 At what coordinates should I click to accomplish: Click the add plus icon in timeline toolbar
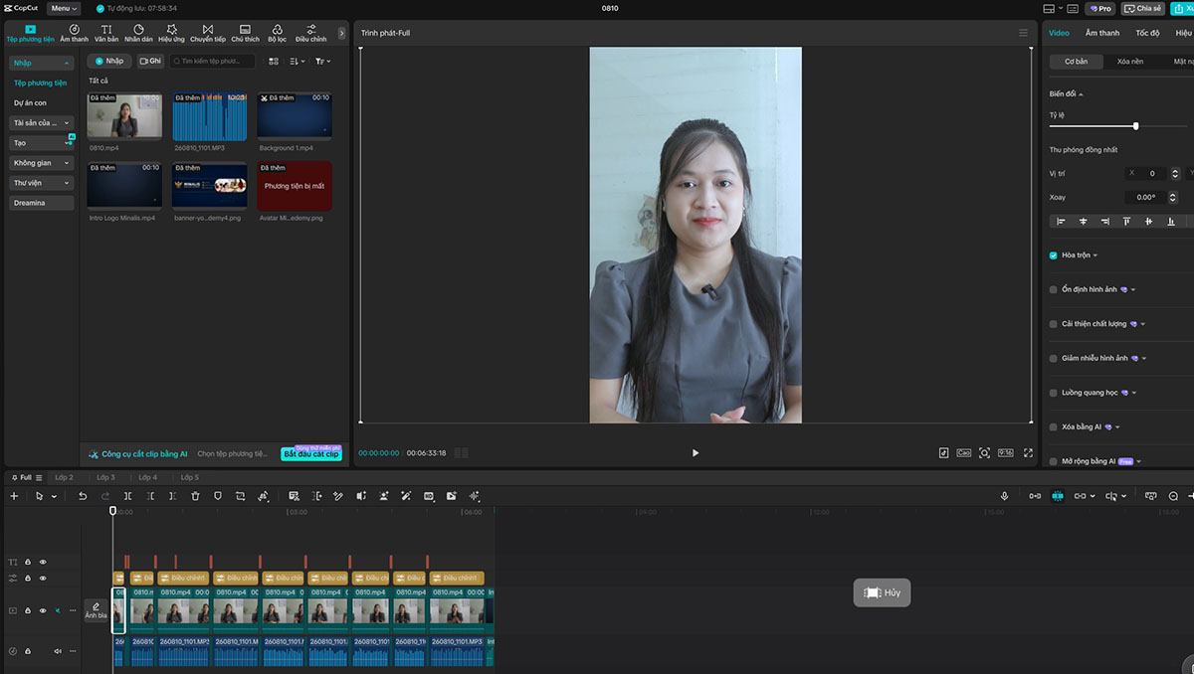point(14,495)
